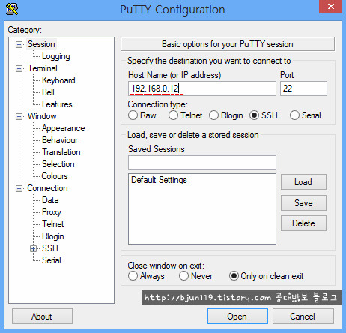Open the Serial settings category in tree
This screenshot has height=333, width=346.
coord(52,260)
